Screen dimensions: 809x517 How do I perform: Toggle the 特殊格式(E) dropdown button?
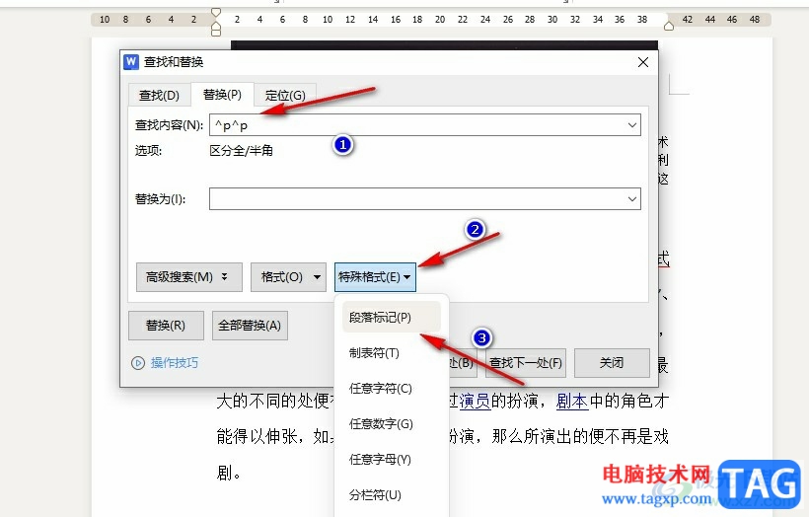coord(375,277)
